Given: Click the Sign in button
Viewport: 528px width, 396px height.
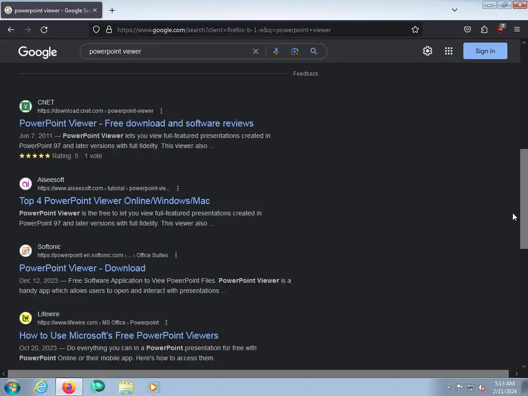Looking at the screenshot, I should [x=485, y=51].
